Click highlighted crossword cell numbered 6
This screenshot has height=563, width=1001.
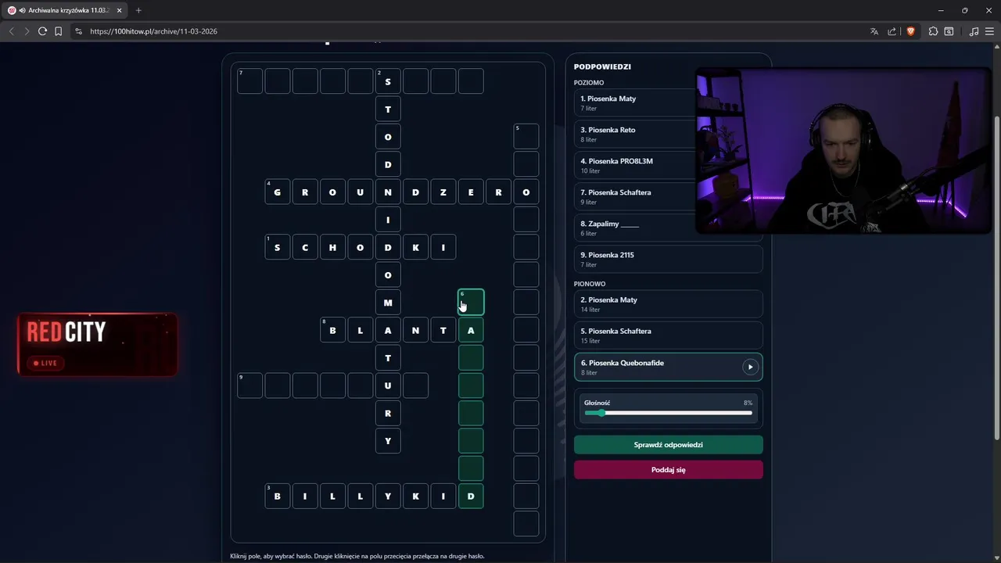[471, 303]
